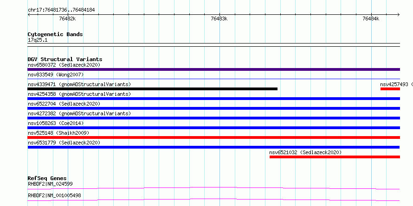Click the purple nsv6580372 variant bar

tap(213, 69)
